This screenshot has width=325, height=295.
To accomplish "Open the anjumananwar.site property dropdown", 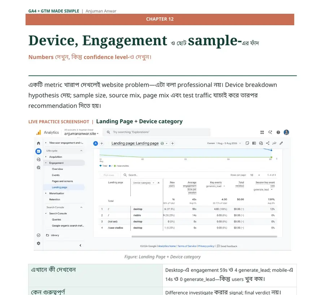I will point(82,134).
